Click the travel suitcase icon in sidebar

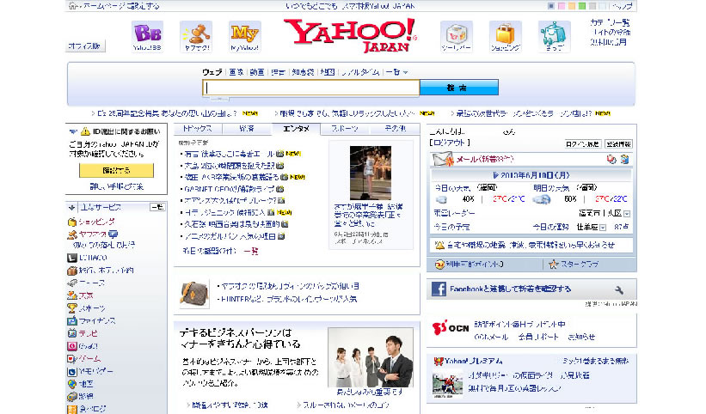click(72, 271)
